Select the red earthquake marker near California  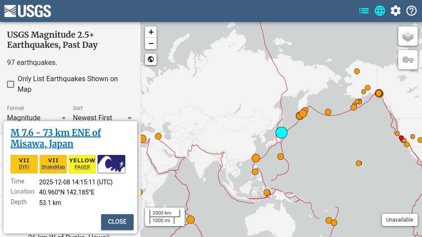point(401,138)
